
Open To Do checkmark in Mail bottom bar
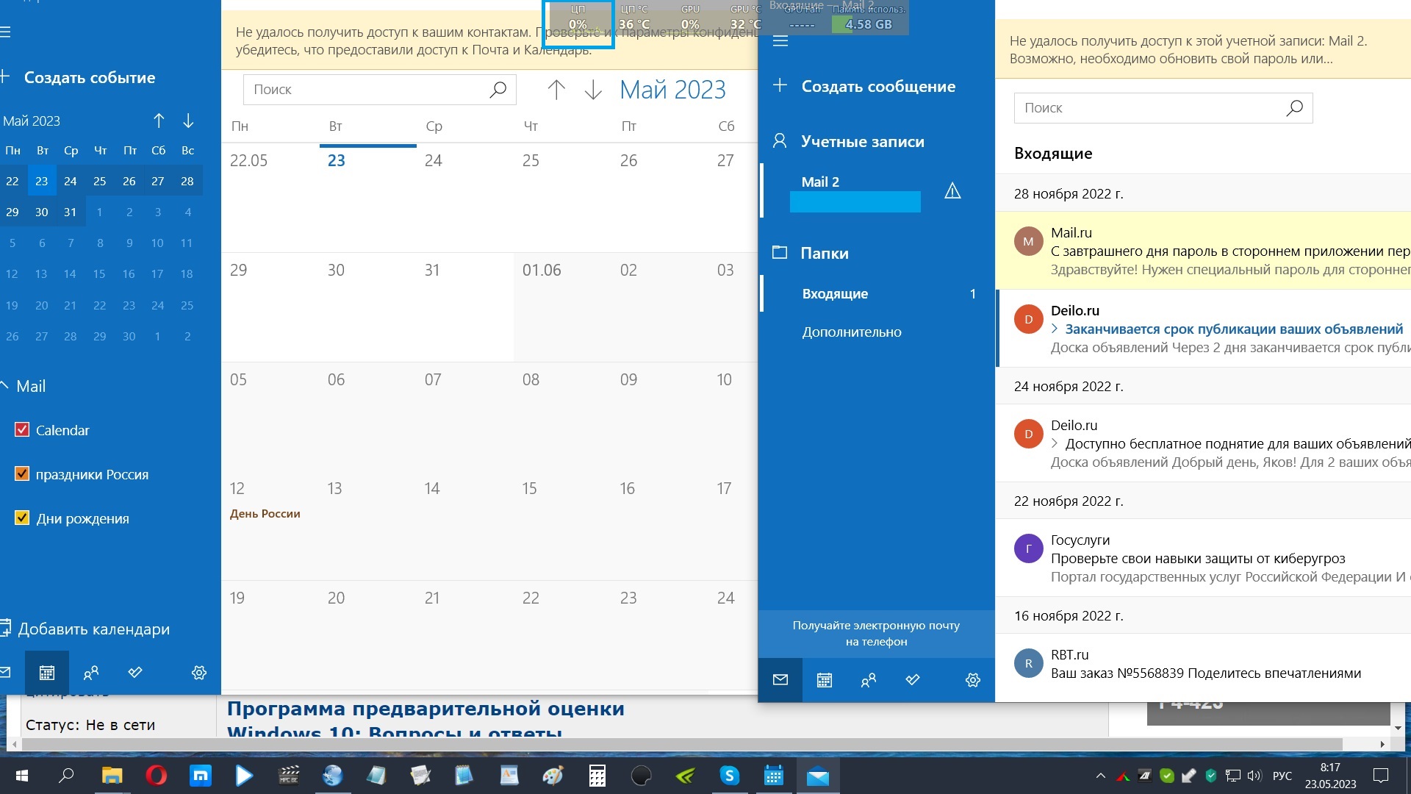click(913, 680)
